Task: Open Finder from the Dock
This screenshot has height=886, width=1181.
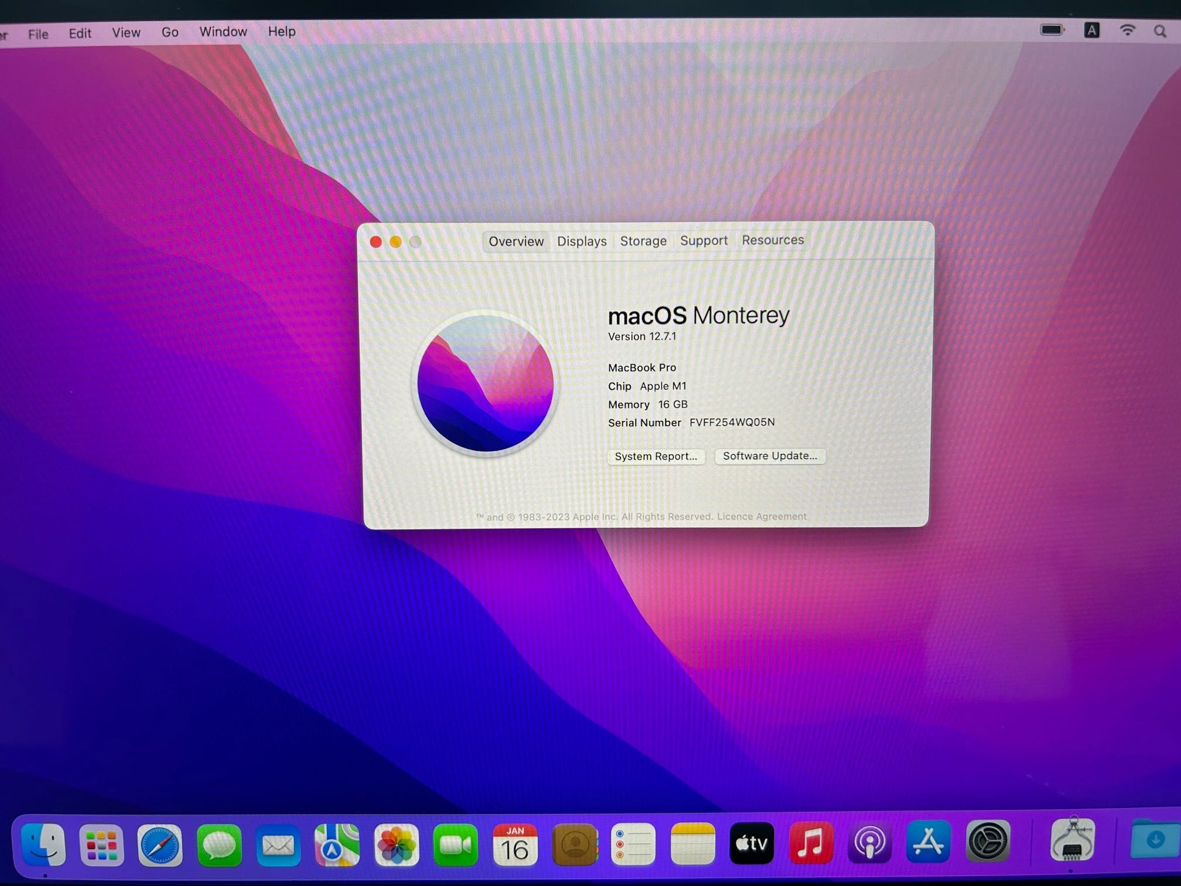Action: 43,844
